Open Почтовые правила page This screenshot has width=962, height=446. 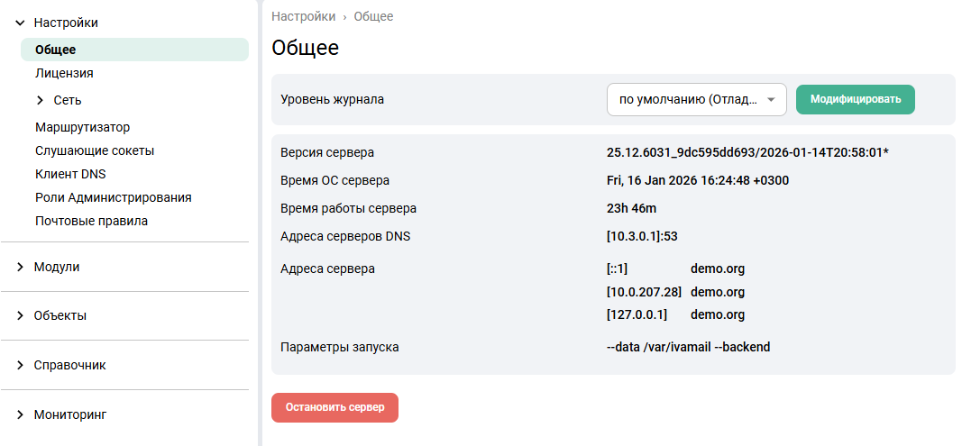click(x=91, y=221)
